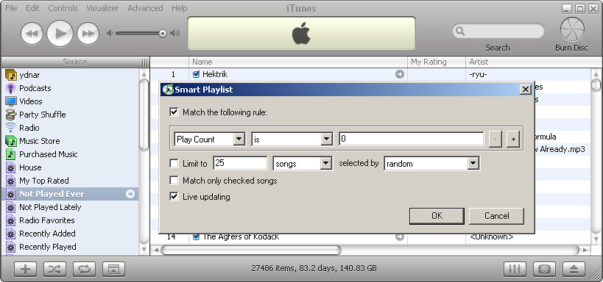The image size is (603, 282).
Task: Open the 'is' condition dropdown
Action: (292, 140)
